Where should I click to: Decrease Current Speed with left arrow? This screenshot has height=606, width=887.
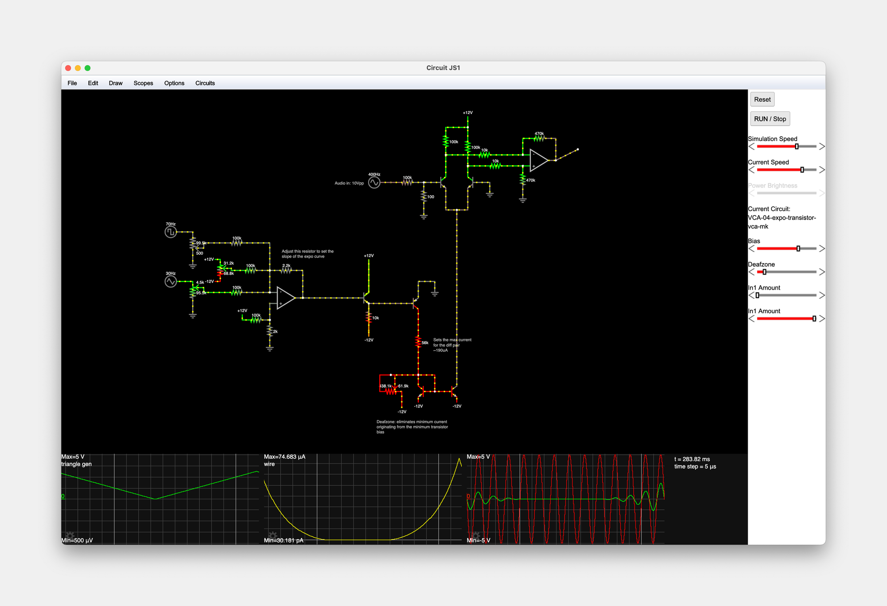(x=751, y=170)
